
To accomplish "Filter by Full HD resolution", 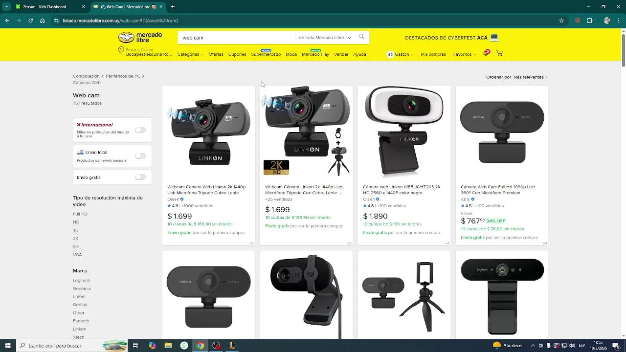I will (80, 214).
